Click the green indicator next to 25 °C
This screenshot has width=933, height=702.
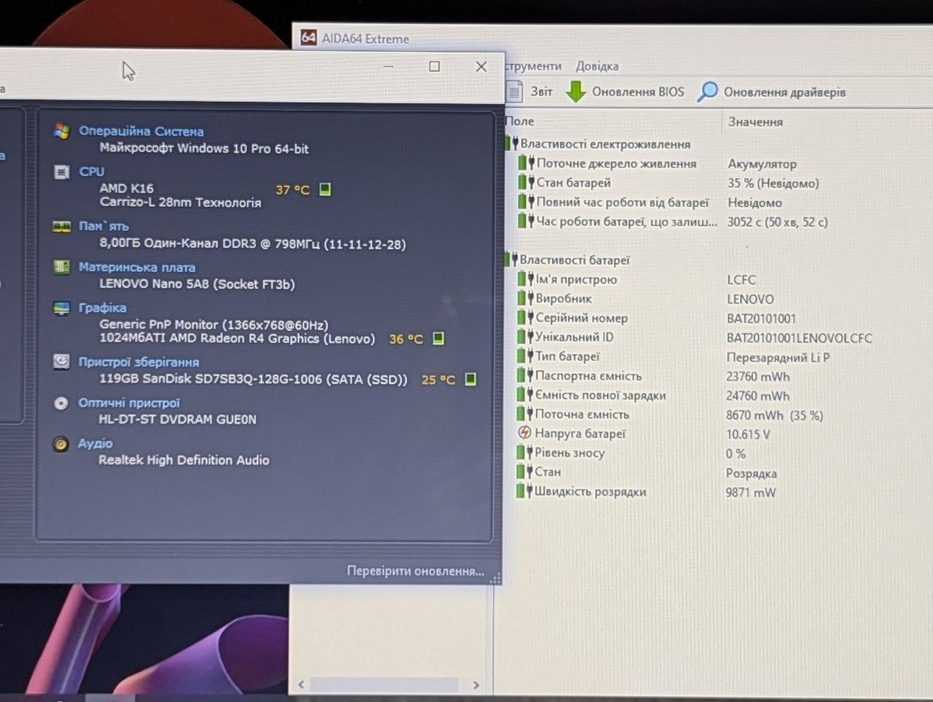coord(471,379)
